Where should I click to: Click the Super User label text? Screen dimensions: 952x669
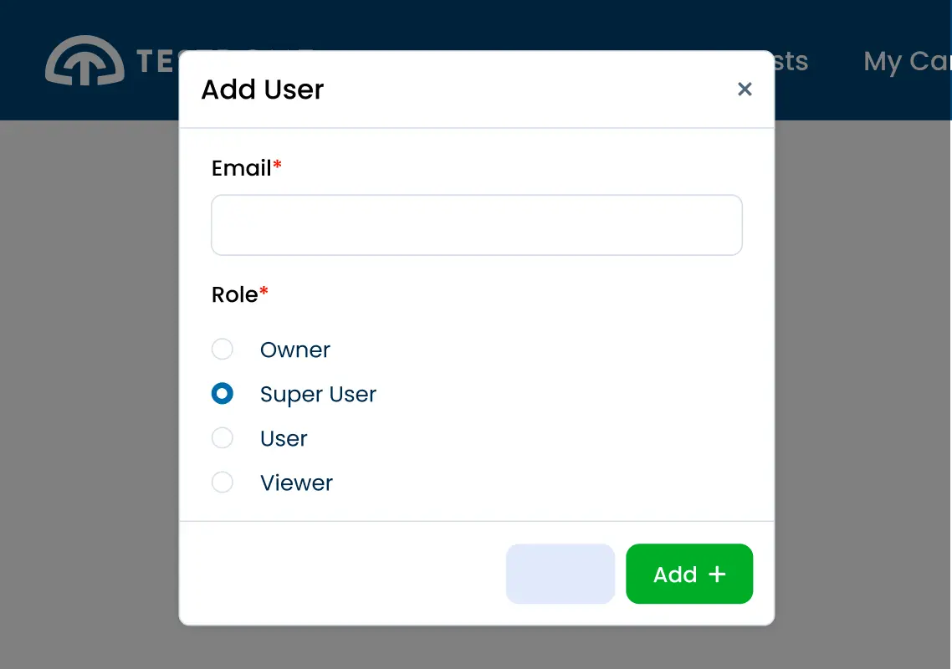[319, 393]
